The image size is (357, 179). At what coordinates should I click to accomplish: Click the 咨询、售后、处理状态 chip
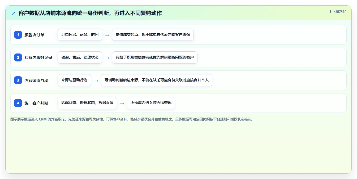pyautogui.click(x=80, y=57)
